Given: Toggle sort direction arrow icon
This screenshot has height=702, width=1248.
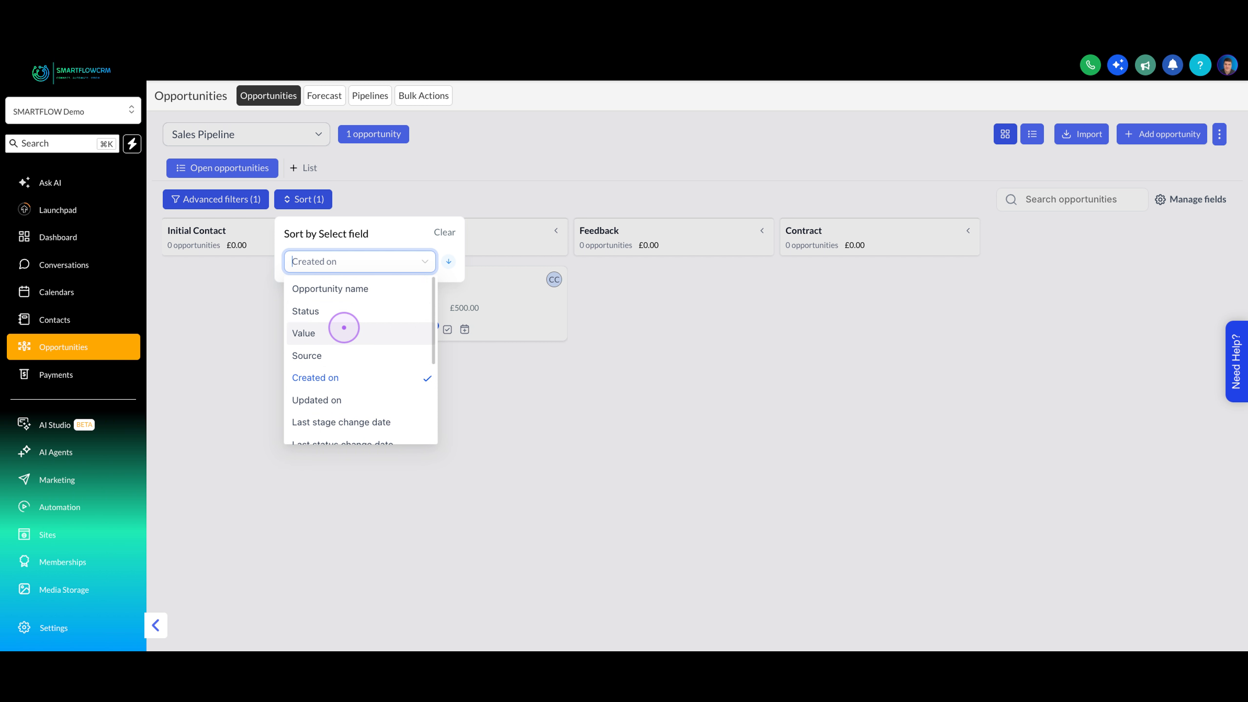Looking at the screenshot, I should (x=448, y=262).
